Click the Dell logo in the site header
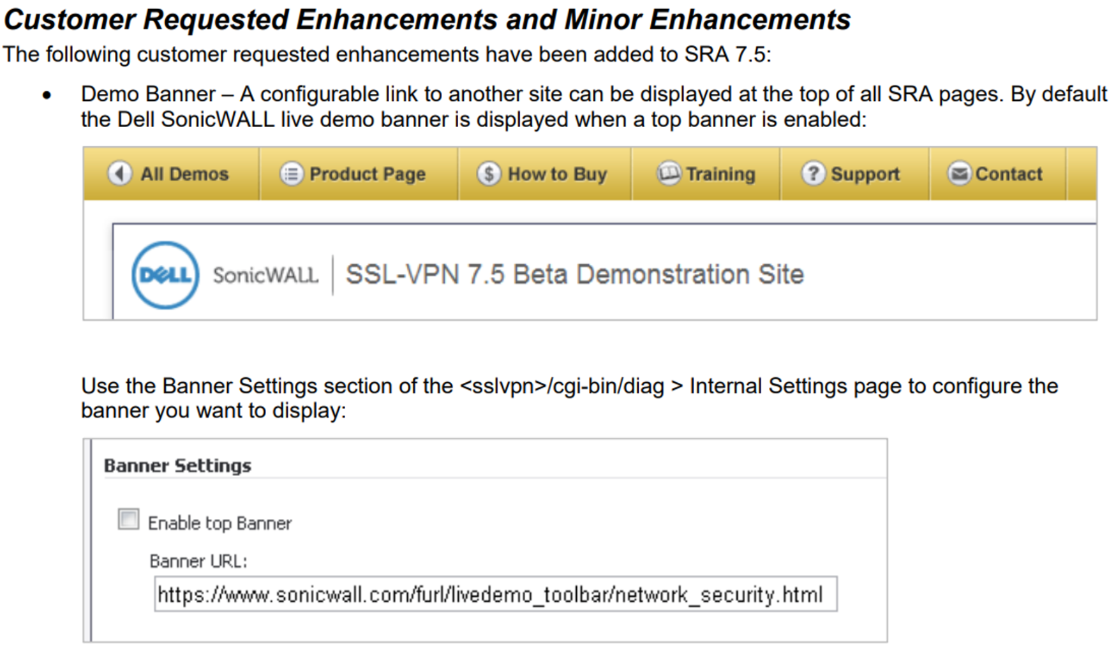This screenshot has width=1116, height=658. pos(165,275)
